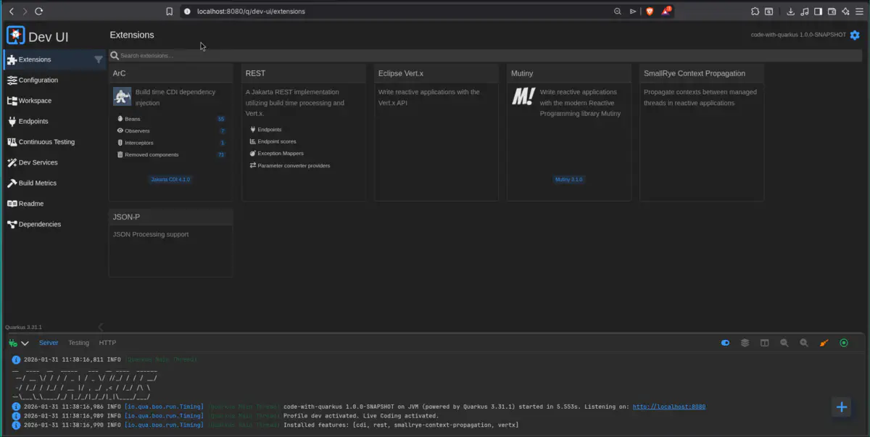Zoom in the log text
The image size is (870, 437).
tap(803, 343)
